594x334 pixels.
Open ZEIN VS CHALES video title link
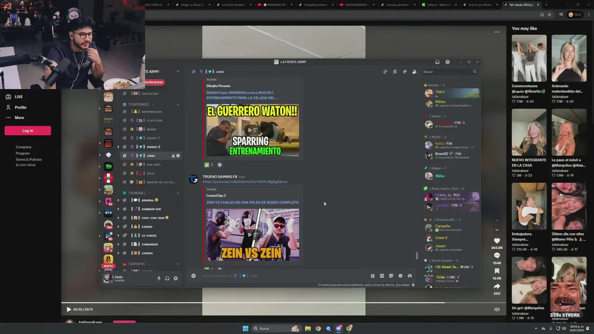[x=252, y=202]
